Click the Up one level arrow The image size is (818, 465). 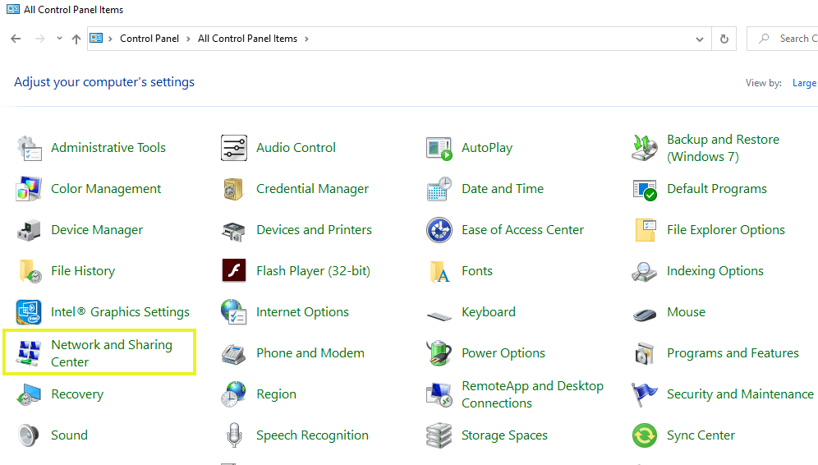tap(76, 39)
